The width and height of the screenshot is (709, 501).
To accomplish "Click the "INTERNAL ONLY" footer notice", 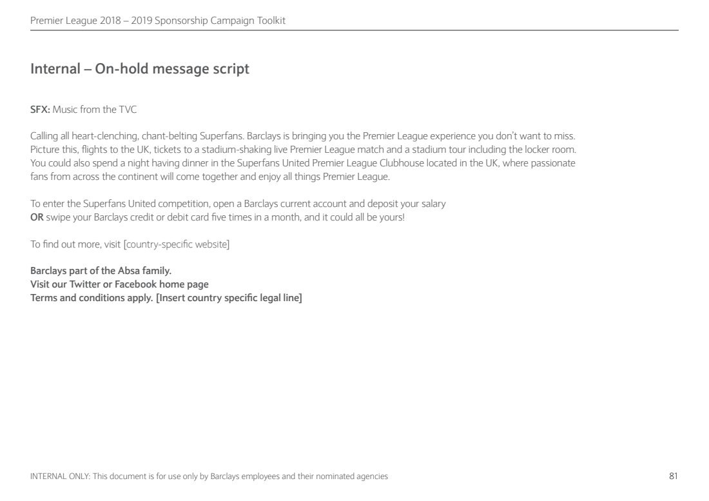I will pyautogui.click(x=209, y=476).
